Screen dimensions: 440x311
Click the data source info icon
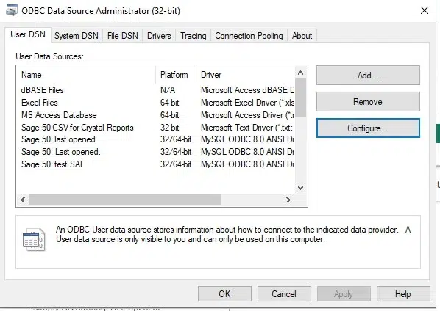coord(34,240)
